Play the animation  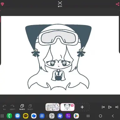tap(110, 107)
